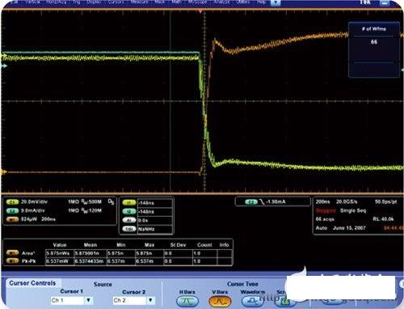
Task: Click the first cursor readout at -148ns
Action: click(155, 203)
